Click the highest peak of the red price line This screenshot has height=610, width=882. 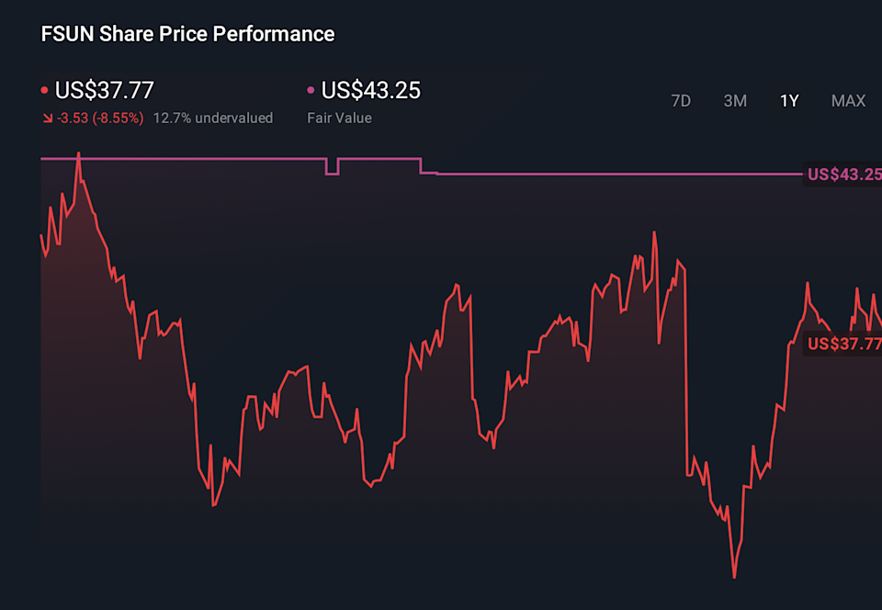pyautogui.click(x=79, y=154)
